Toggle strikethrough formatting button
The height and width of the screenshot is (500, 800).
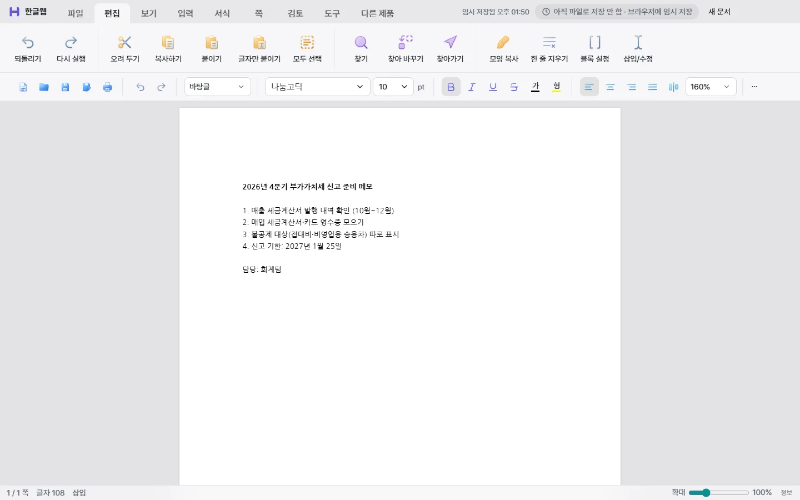coord(514,87)
